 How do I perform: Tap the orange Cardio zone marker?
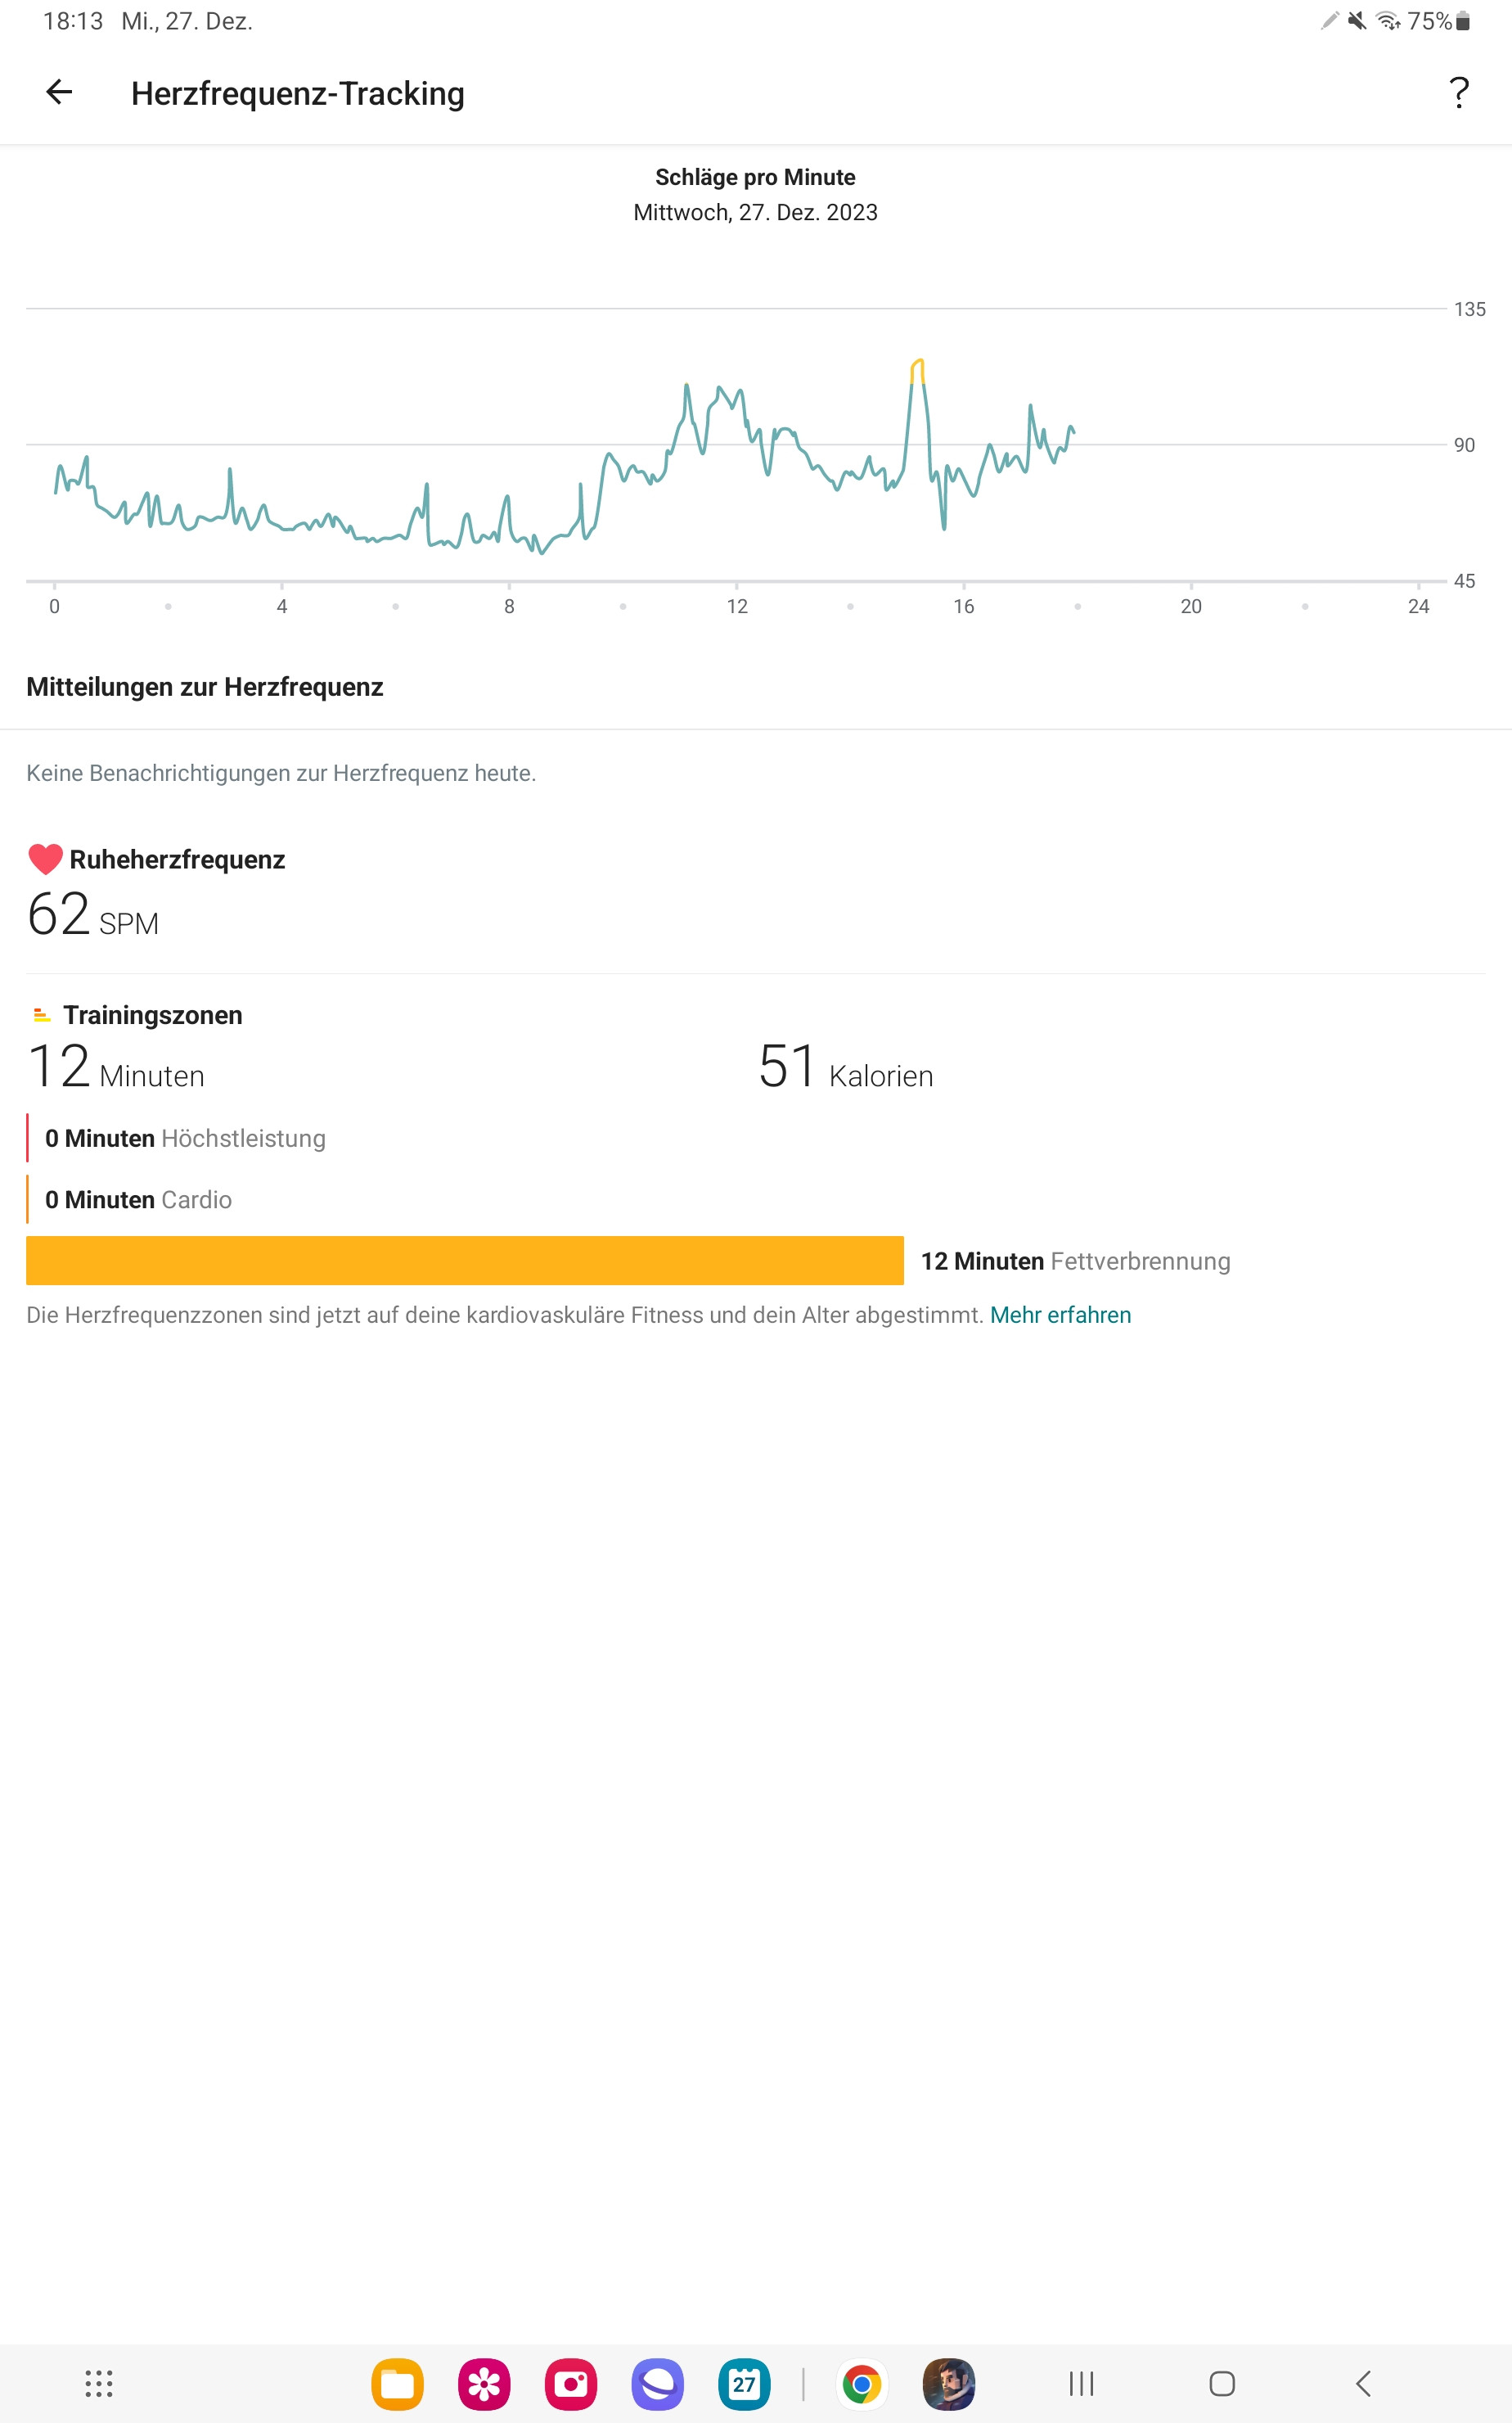[x=27, y=1199]
